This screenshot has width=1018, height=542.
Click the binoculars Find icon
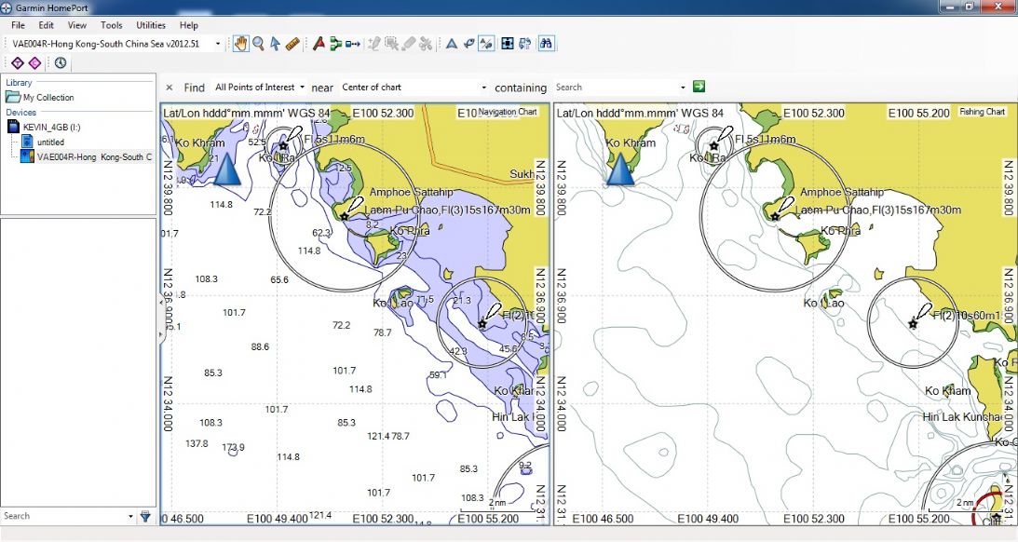click(x=547, y=43)
